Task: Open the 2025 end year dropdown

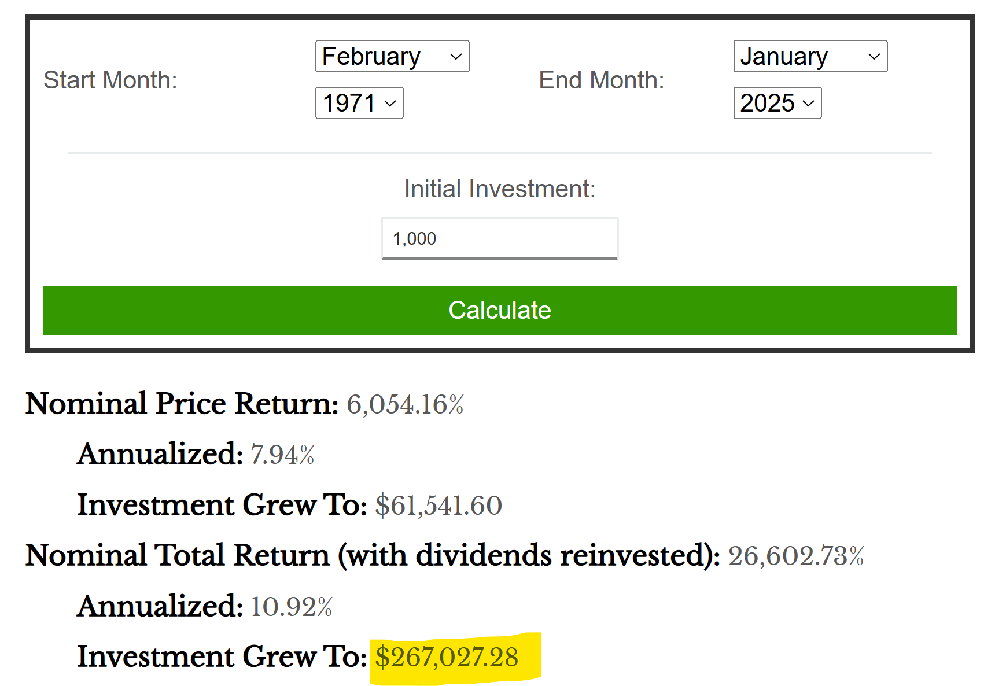Action: click(777, 103)
